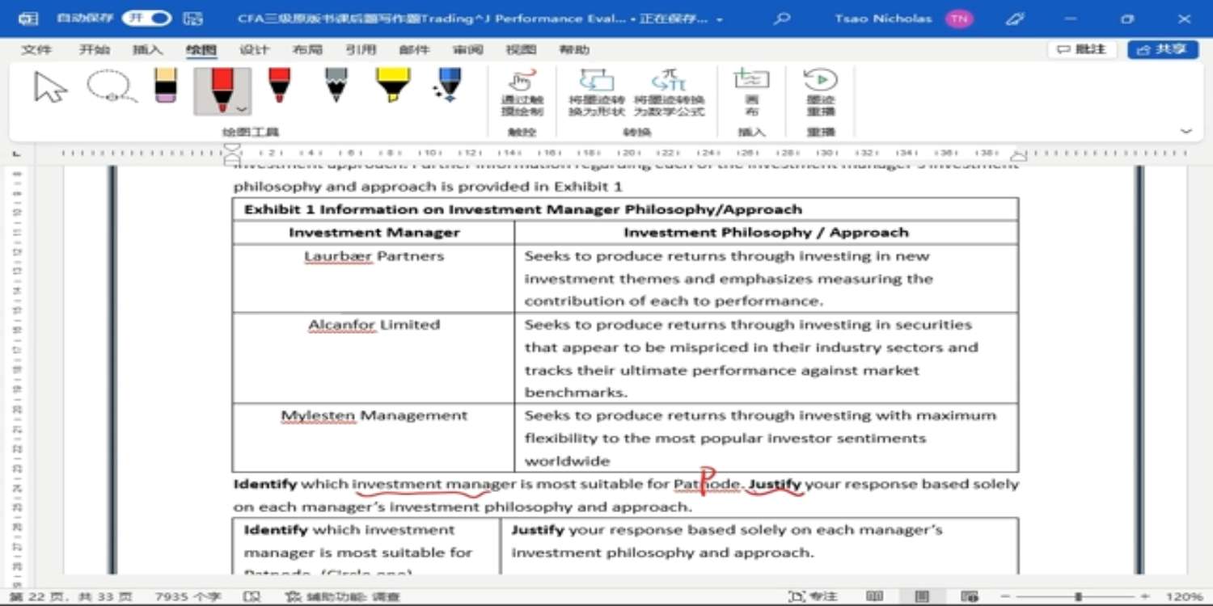Viewport: 1213px width, 606px height.
Task: Click the 120% zoom level
Action: 1184,596
